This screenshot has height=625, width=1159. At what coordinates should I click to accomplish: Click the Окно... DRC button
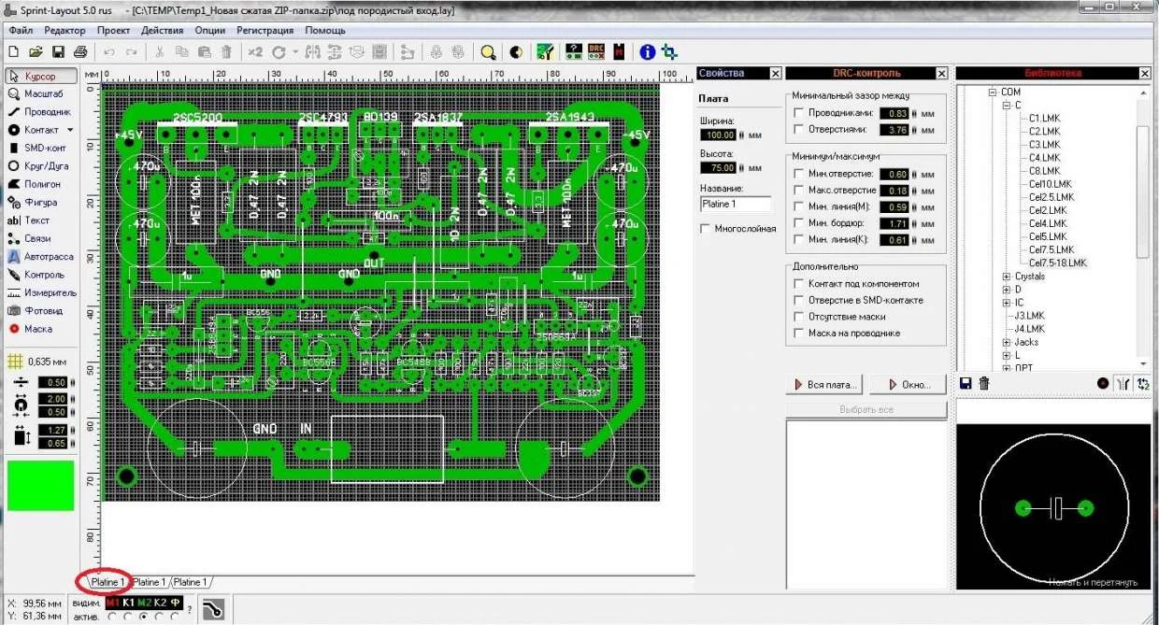[x=907, y=384]
